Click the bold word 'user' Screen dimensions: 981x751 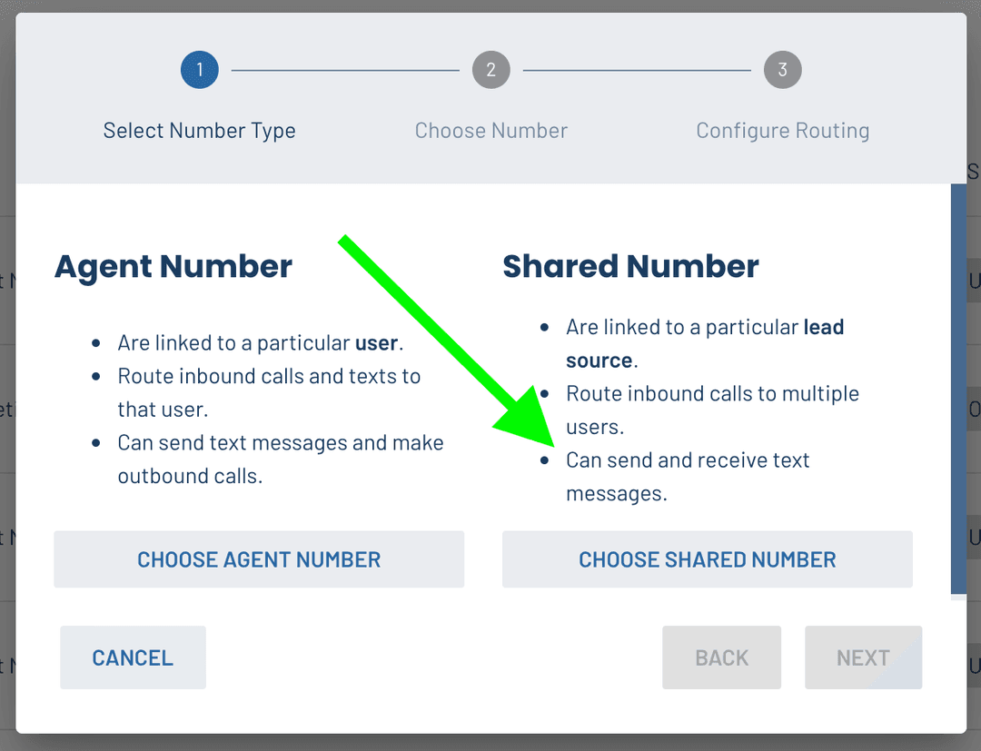(376, 343)
